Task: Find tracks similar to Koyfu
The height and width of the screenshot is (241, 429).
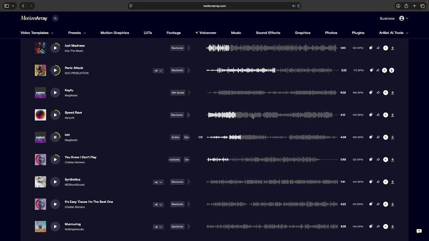Action: (371, 92)
